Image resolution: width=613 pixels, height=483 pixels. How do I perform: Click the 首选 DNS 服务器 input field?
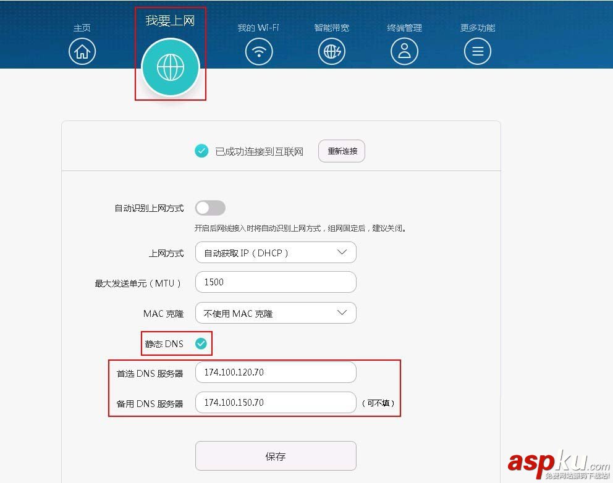(x=276, y=372)
